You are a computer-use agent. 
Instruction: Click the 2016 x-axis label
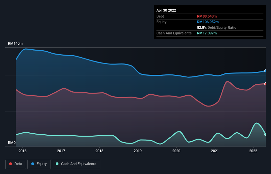coord(22,151)
